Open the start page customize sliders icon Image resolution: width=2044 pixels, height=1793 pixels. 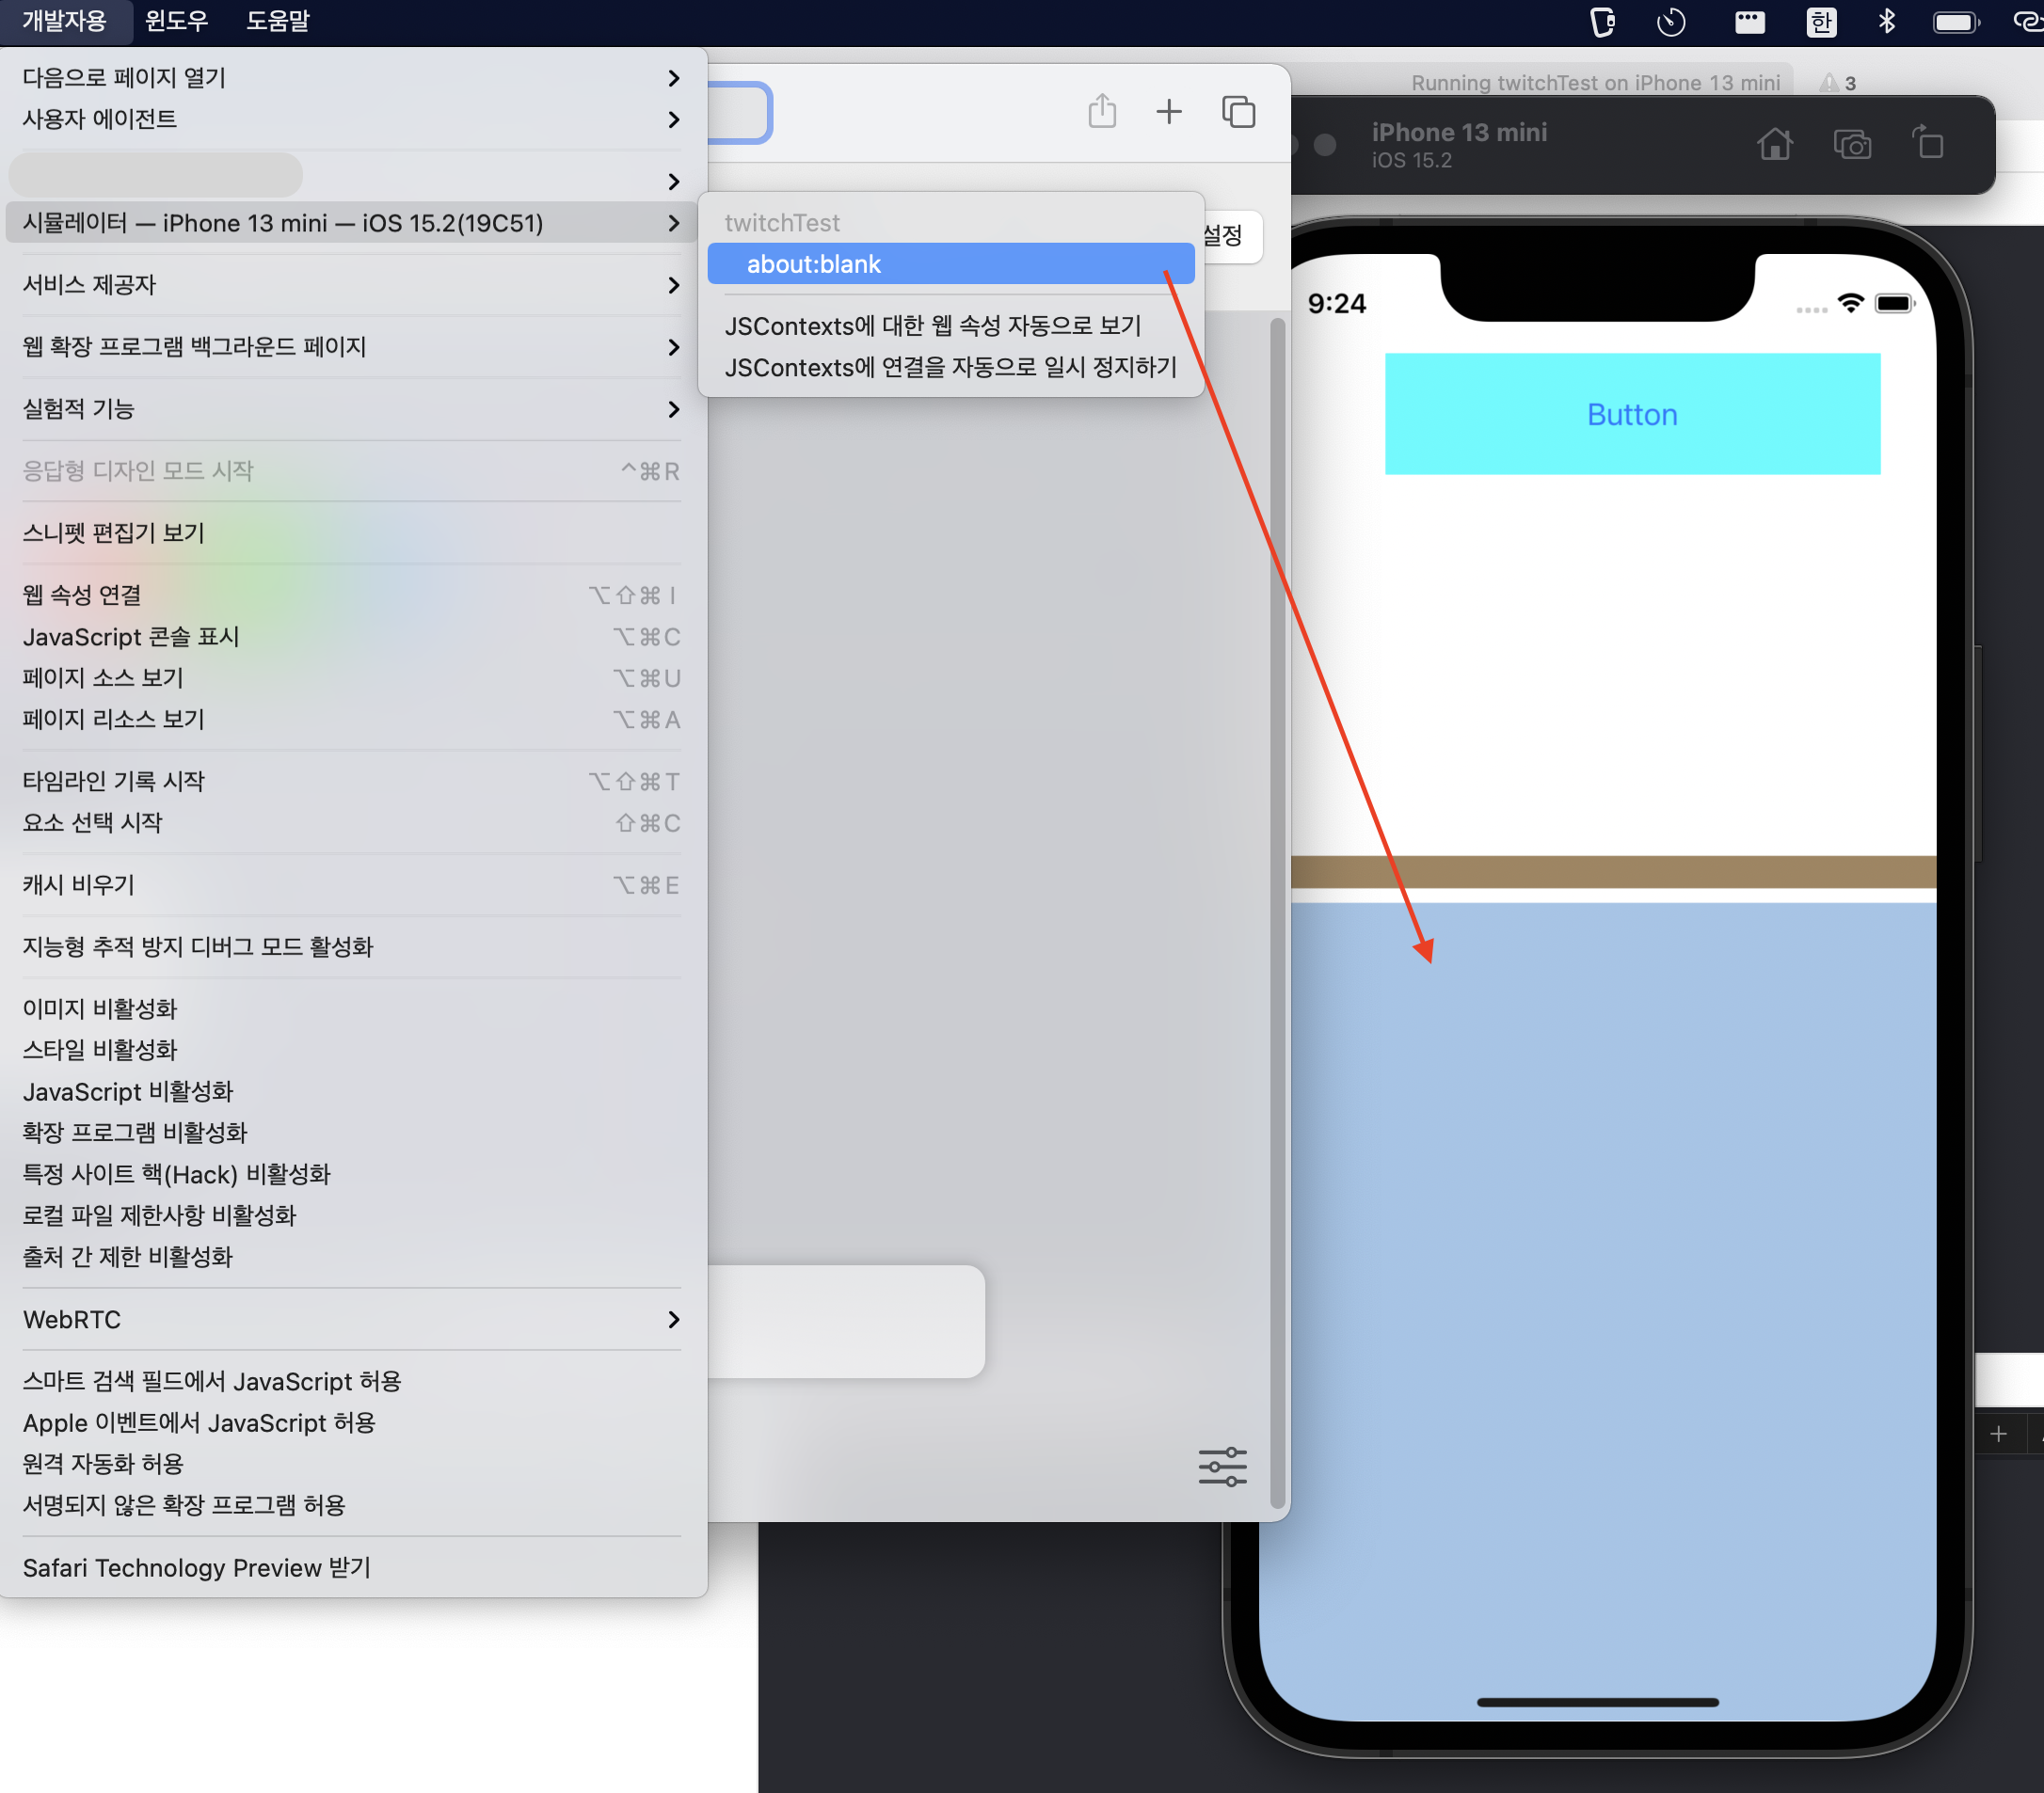pos(1222,1467)
